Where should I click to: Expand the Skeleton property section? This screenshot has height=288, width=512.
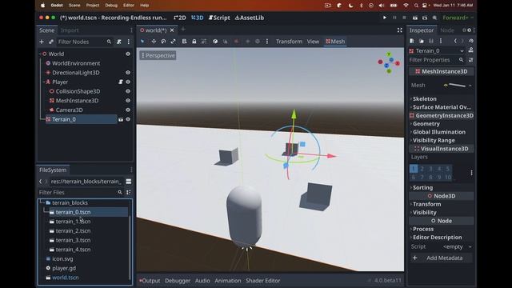pyautogui.click(x=424, y=98)
